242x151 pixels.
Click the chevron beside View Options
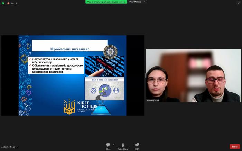pos(144,2)
